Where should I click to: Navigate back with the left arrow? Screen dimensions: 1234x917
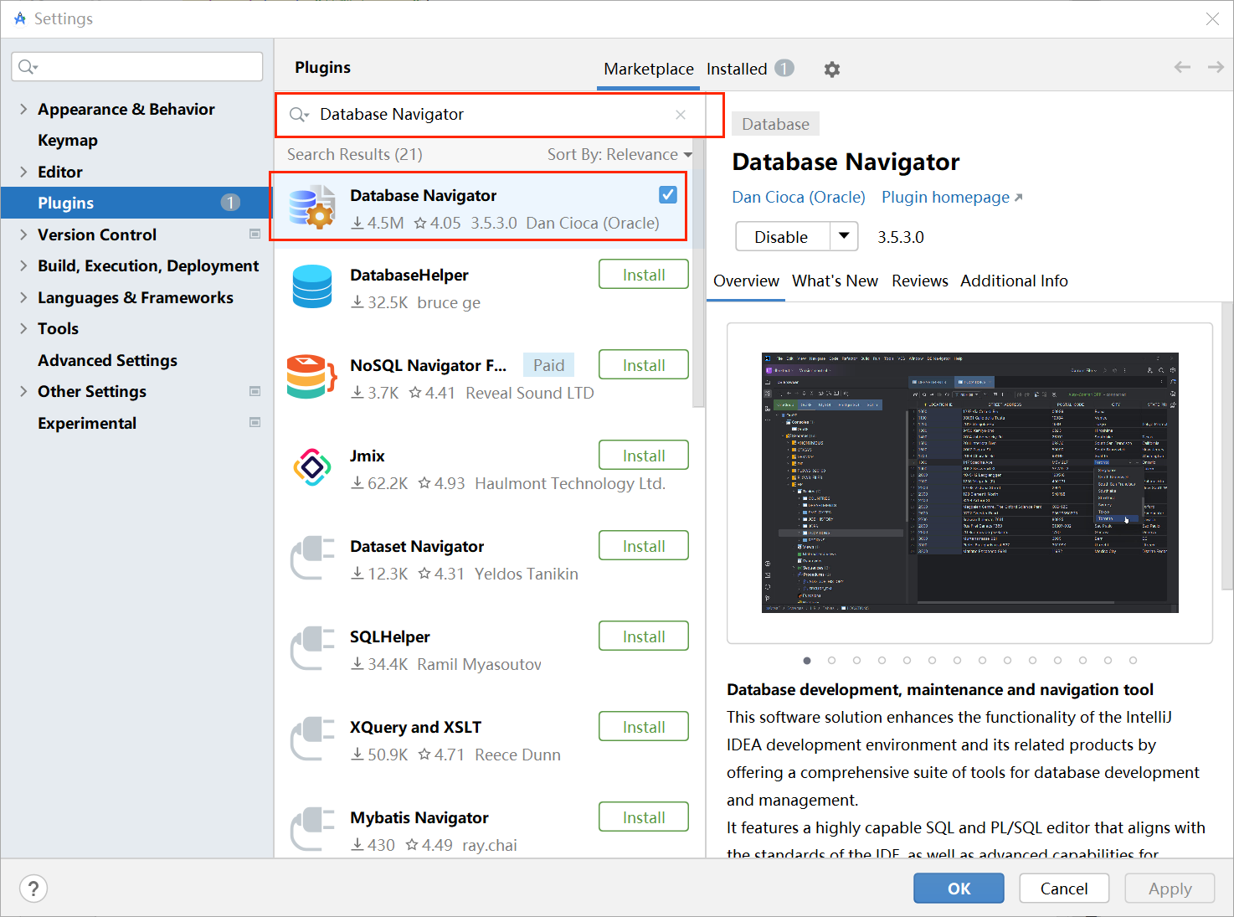1182,67
